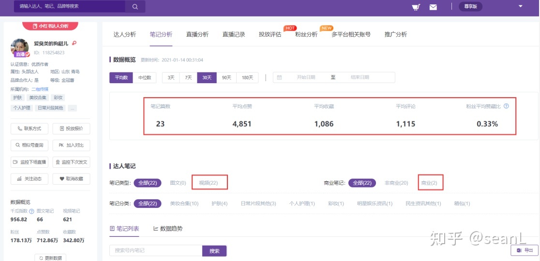The width and height of the screenshot is (540, 261).
Task: Select the 商业(2) filter
Action: 430,183
